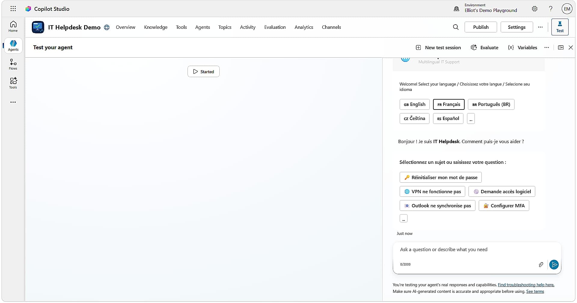Choose Čeština language option
Screen dimensions: 577x303
[x=414, y=118]
